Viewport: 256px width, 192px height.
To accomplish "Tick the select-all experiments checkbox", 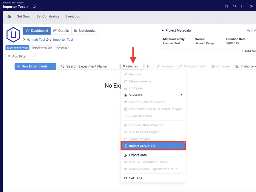I will tap(10, 66).
